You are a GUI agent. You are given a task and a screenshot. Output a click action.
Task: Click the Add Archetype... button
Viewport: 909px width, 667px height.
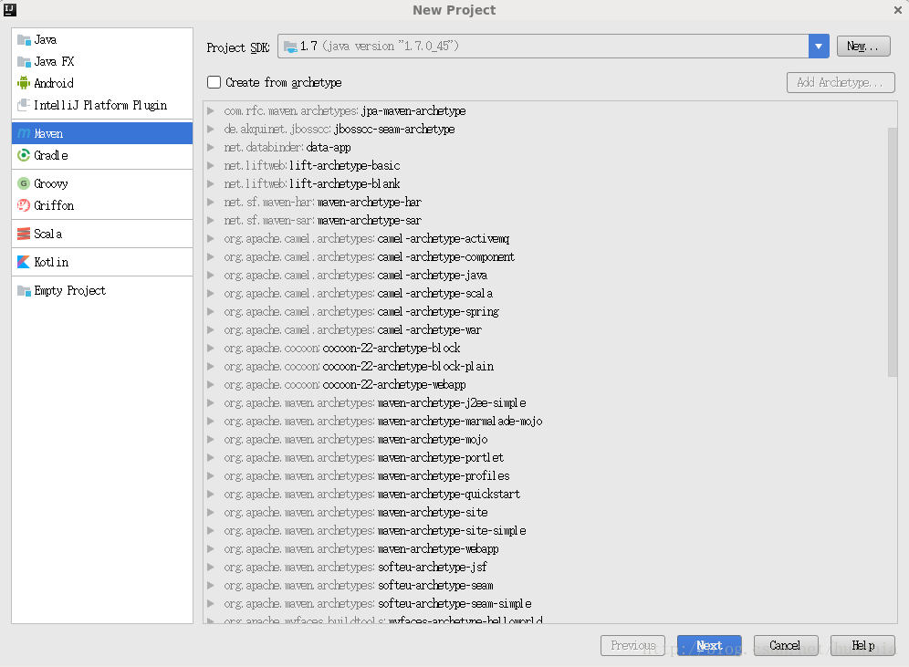tap(841, 82)
